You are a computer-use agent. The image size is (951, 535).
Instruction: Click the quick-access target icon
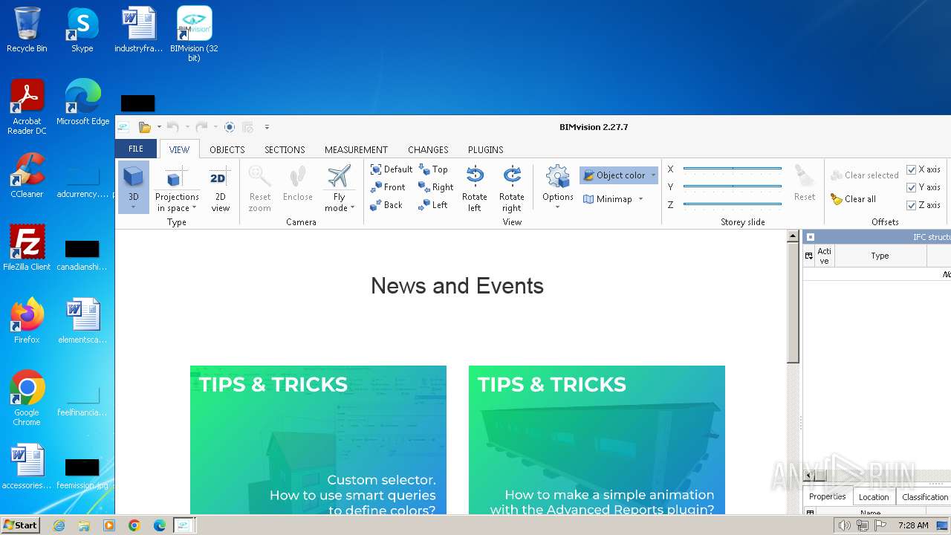(x=230, y=127)
